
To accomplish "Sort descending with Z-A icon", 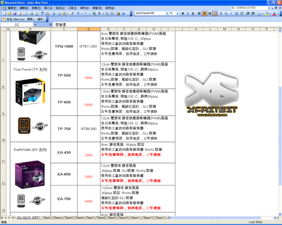I will pos(112,14).
